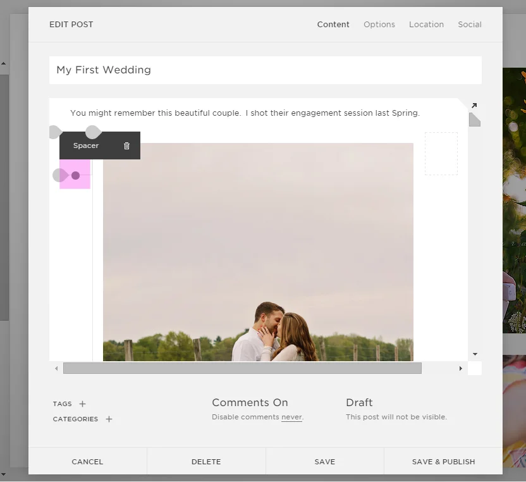Select the couple kissing photo block
526x482 pixels.
[x=258, y=252]
